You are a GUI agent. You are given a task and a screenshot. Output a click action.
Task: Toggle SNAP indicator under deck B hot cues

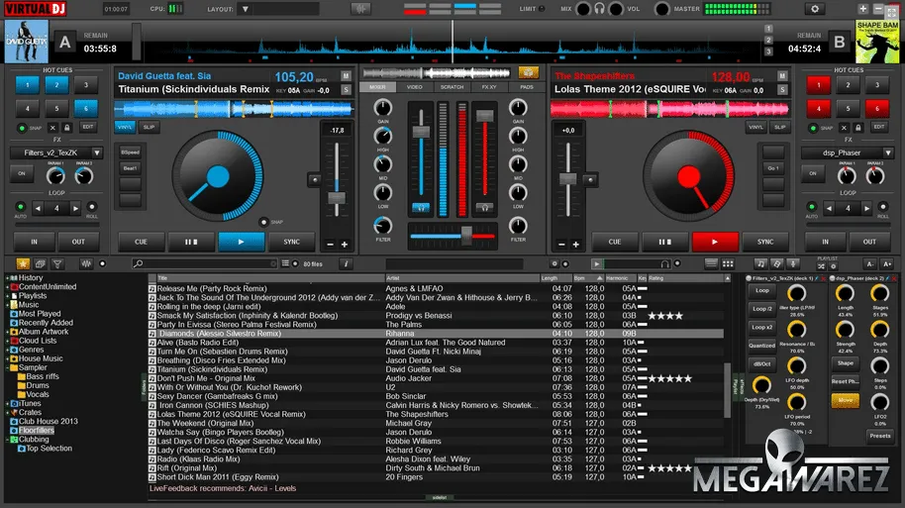(x=813, y=128)
